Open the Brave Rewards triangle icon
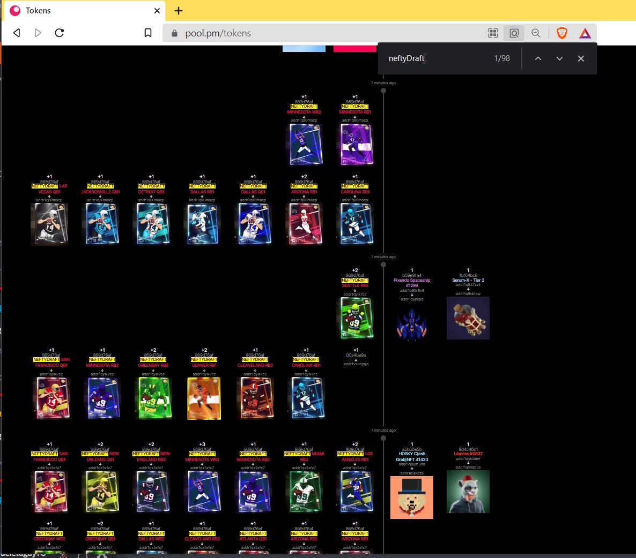This screenshot has width=636, height=558. [x=585, y=33]
